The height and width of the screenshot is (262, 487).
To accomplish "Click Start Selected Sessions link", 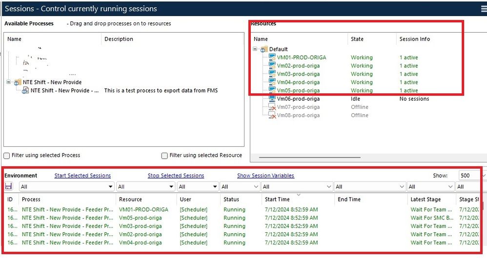I will coord(82,175).
